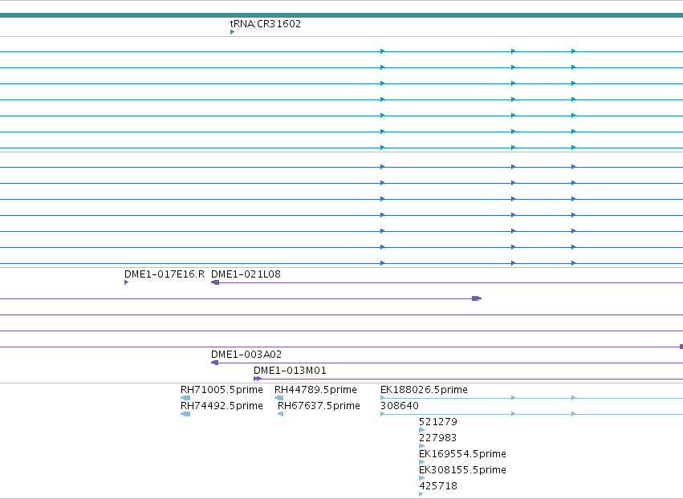Open the RH44789.5prime EST label
Screen dimensions: 683x499
tap(315, 389)
